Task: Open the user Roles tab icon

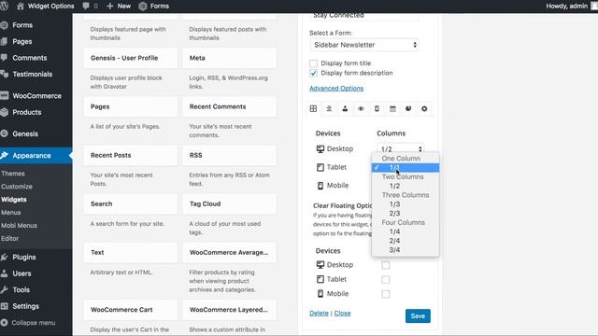Action: click(x=345, y=108)
